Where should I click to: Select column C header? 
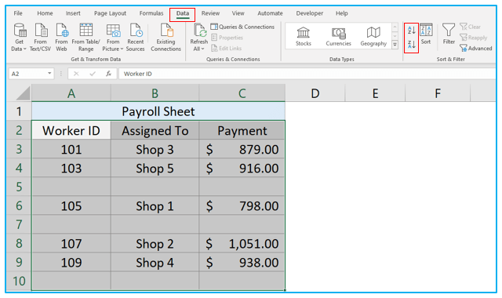click(x=242, y=93)
